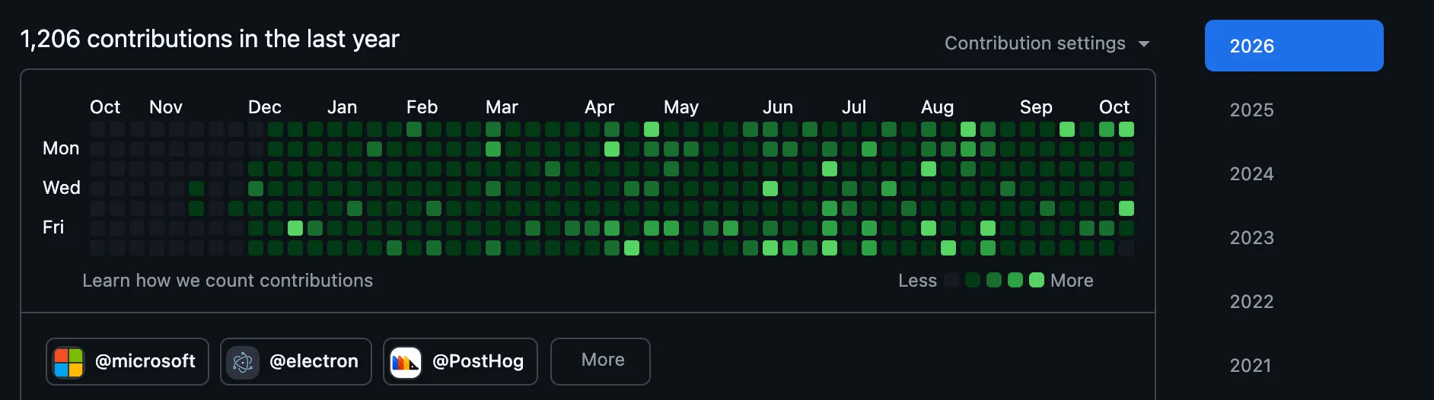
Task: Select the 'Jun' month label
Action: (778, 107)
